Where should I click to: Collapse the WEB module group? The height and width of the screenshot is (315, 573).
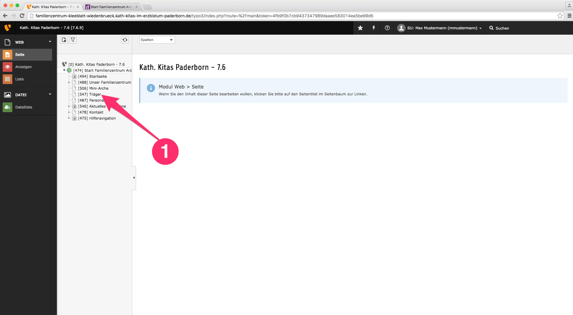pyautogui.click(x=50, y=42)
